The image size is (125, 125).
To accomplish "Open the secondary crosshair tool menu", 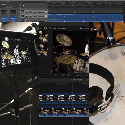I will click(70, 2).
